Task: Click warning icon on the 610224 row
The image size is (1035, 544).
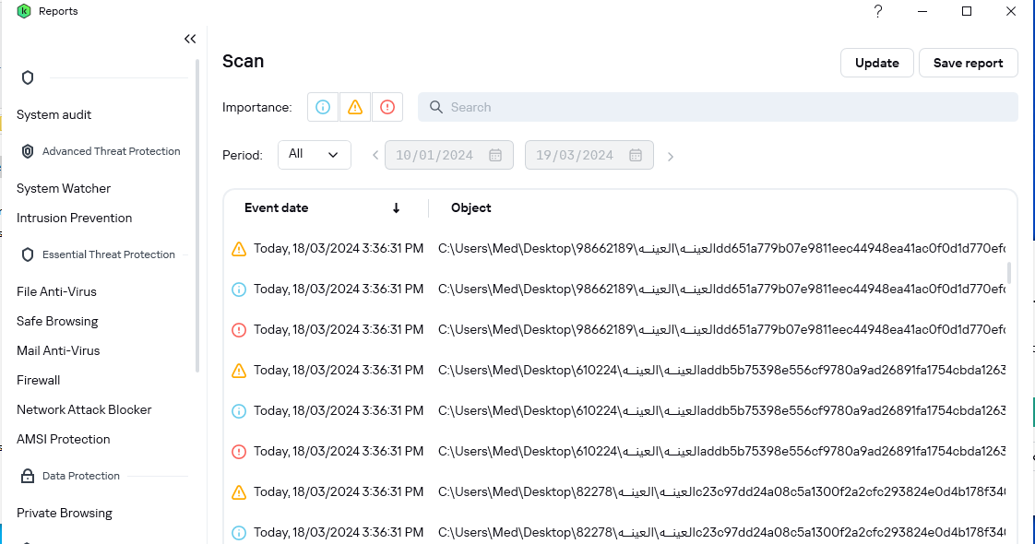Action: coord(239,371)
